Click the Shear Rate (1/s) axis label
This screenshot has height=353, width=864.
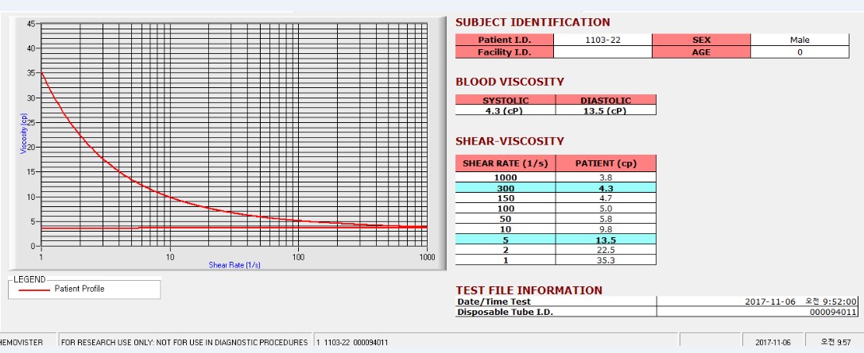(234, 265)
